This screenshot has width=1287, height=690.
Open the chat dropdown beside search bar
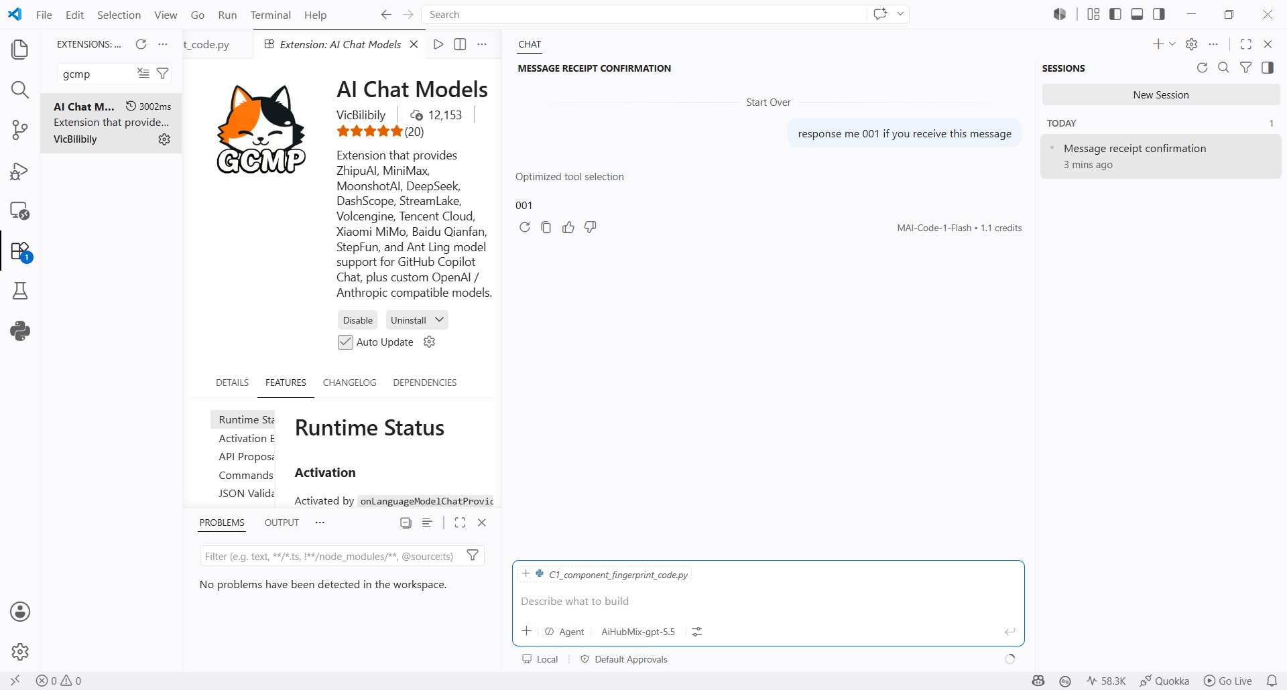tap(900, 14)
